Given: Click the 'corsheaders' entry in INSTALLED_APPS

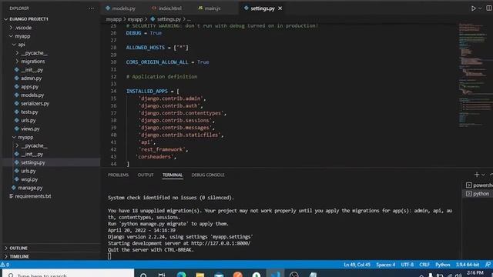Looking at the screenshot, I should point(156,157).
